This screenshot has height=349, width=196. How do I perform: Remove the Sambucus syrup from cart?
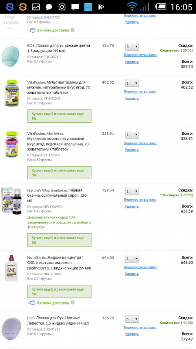132,206
